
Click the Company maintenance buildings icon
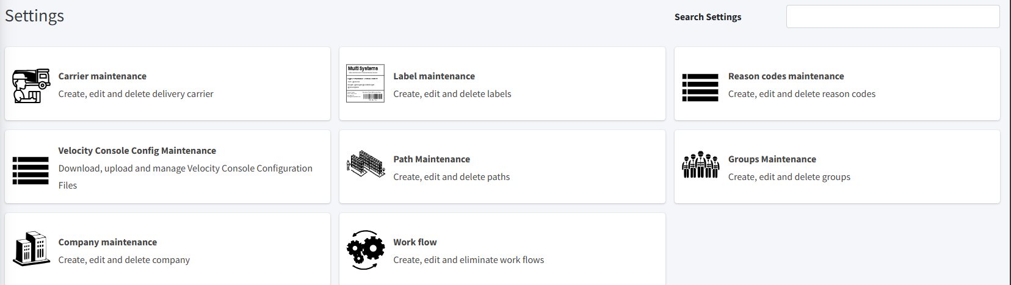(31, 248)
